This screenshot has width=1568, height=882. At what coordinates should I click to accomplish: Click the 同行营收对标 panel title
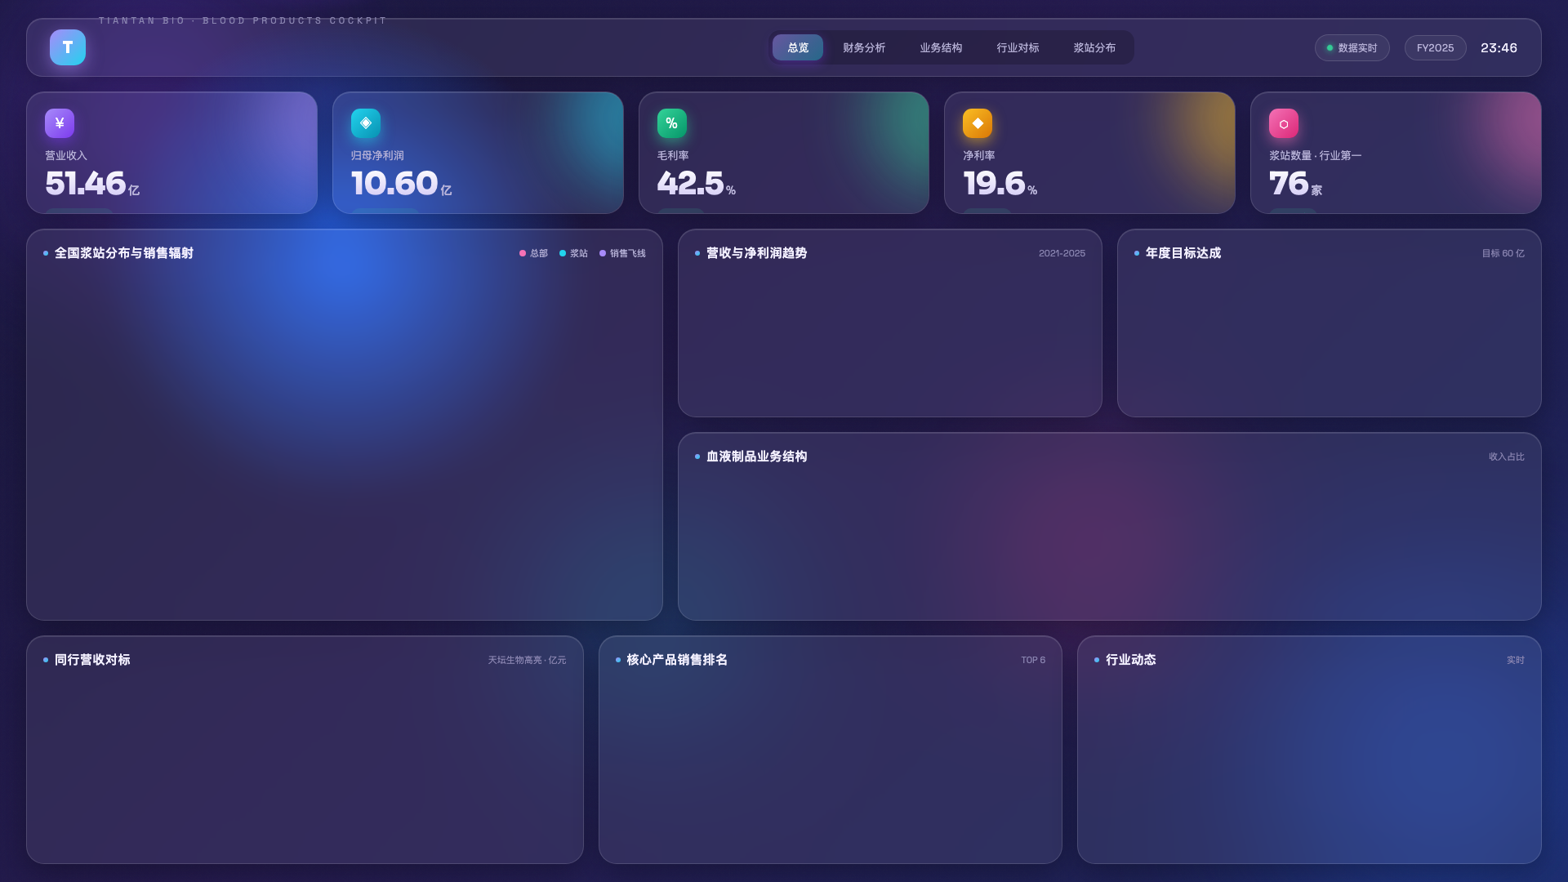pos(92,660)
